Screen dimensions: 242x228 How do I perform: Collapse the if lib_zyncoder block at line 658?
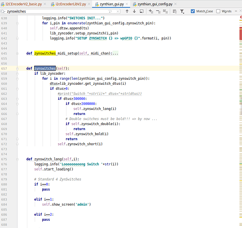coord(17,74)
